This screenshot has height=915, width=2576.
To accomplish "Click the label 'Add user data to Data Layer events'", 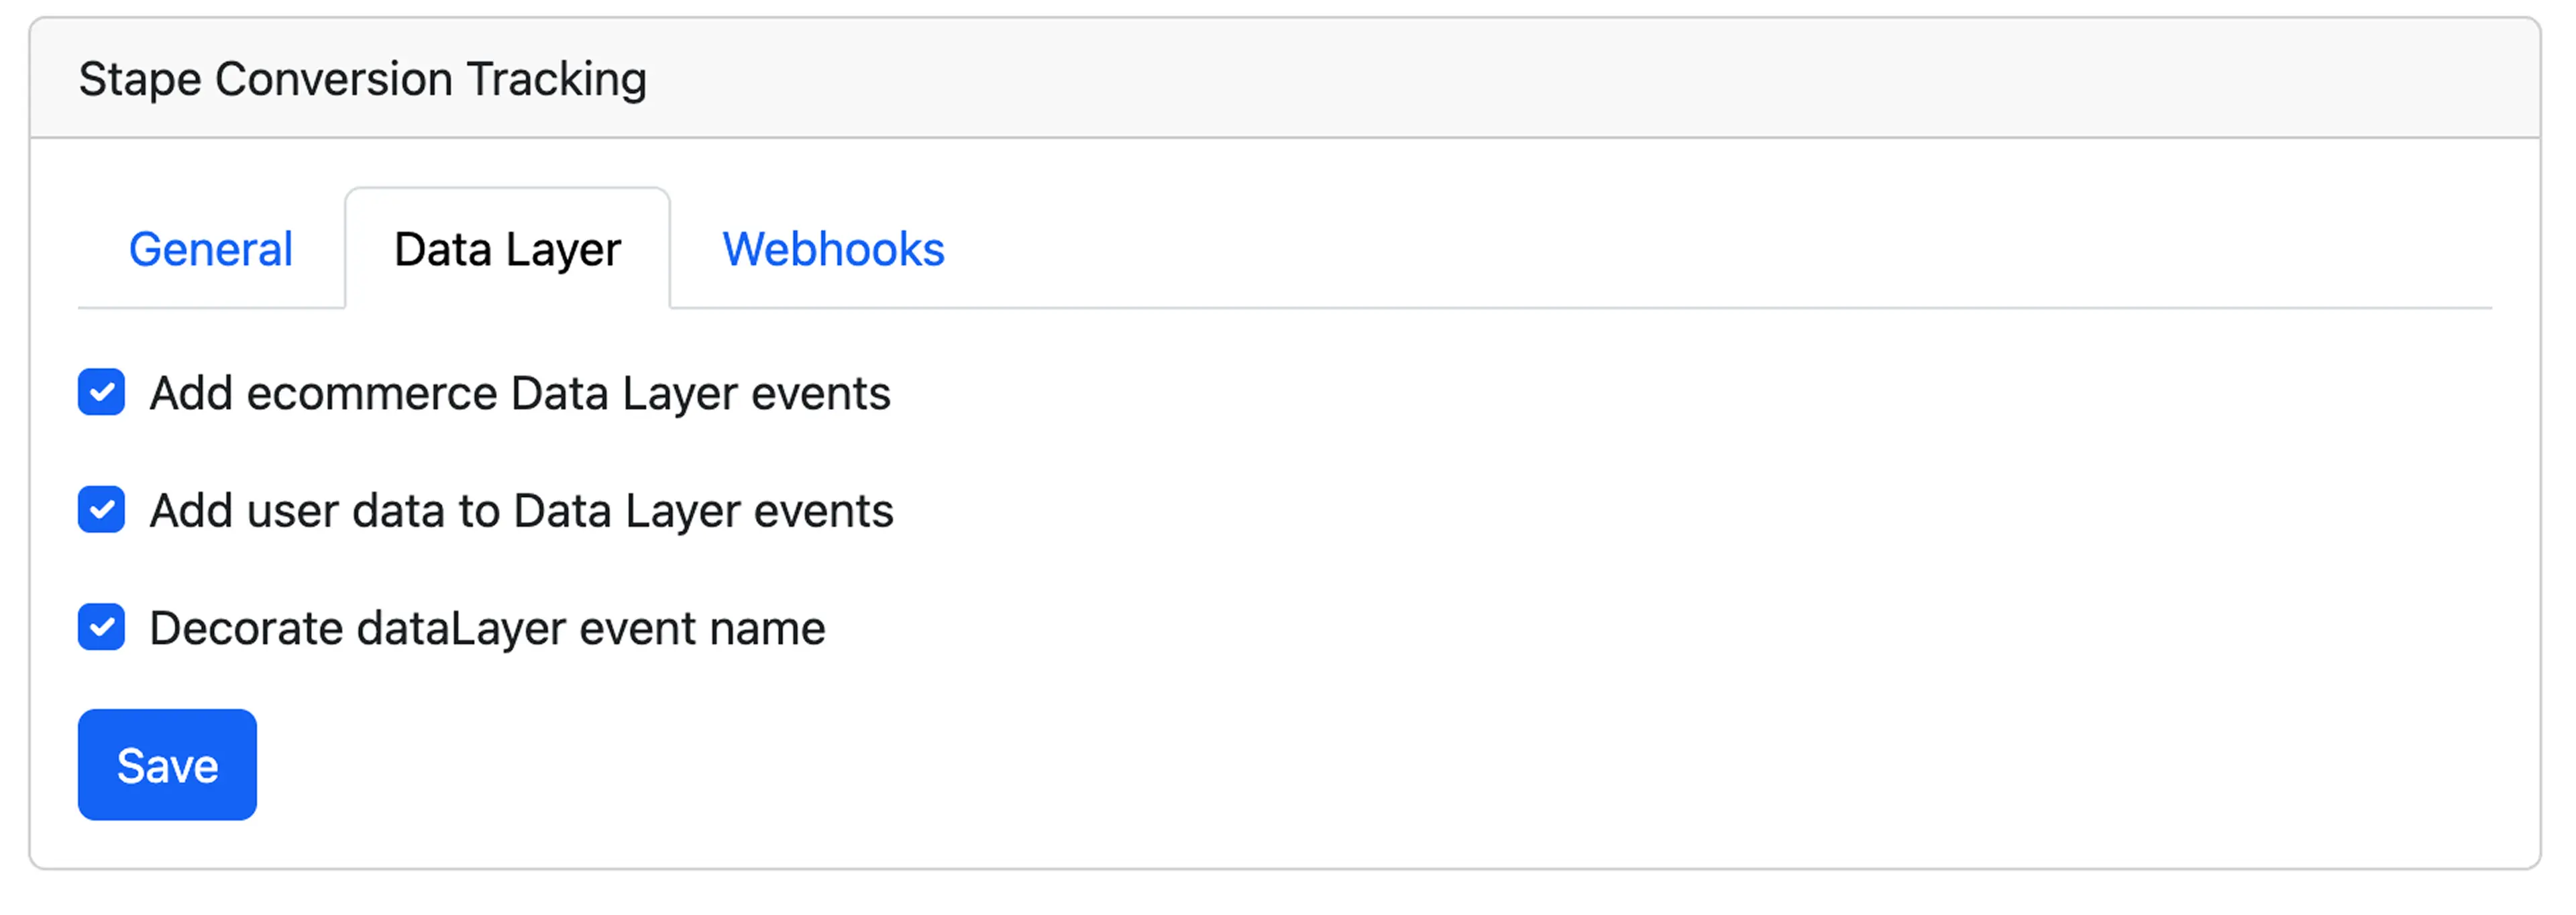I will [x=521, y=511].
